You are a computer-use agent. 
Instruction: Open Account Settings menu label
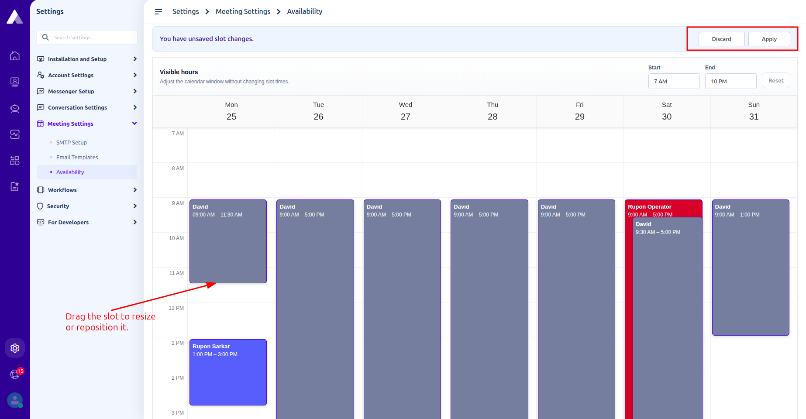point(71,75)
